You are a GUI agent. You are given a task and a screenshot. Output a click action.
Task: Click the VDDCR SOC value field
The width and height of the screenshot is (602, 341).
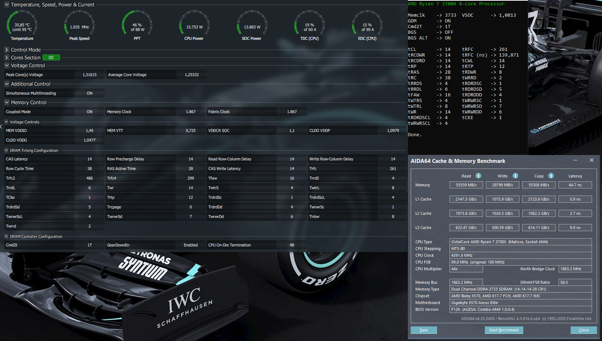[x=292, y=130]
